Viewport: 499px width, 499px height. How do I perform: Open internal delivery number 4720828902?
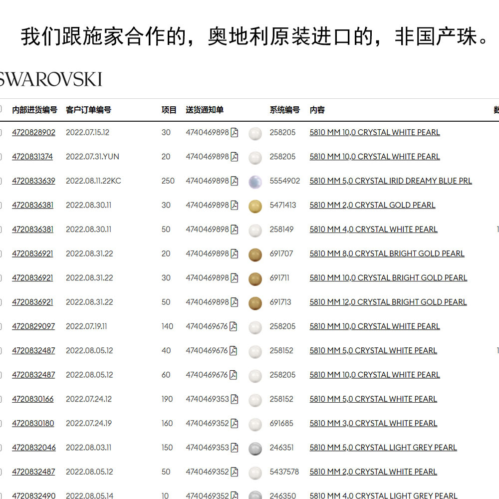(34, 132)
